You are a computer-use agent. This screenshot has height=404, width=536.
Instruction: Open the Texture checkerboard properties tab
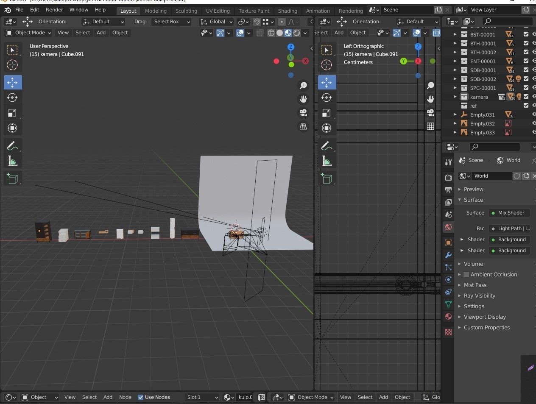pyautogui.click(x=448, y=332)
